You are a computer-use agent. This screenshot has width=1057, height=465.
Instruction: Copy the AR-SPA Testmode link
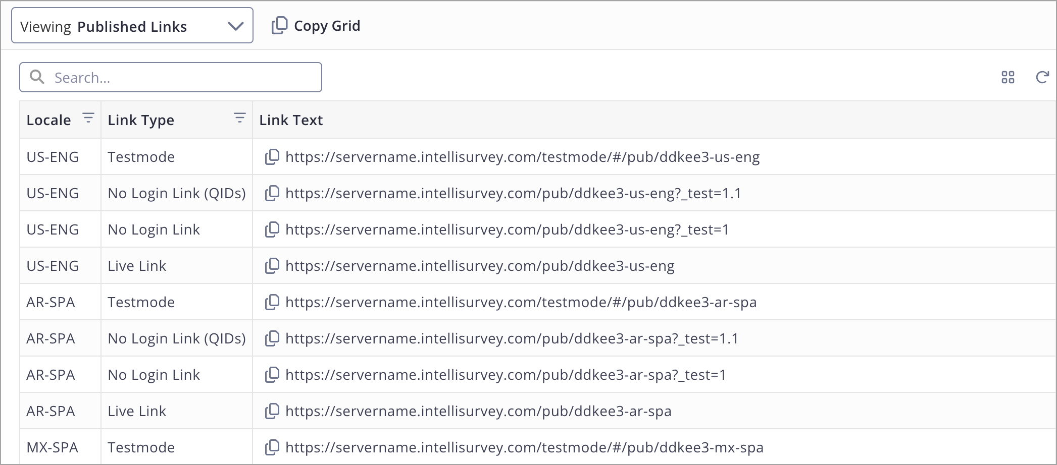[x=272, y=302]
